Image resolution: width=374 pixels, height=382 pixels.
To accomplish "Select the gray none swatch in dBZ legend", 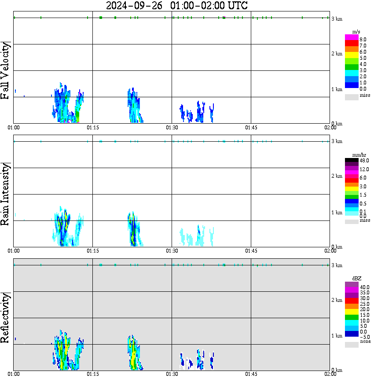I will tap(352, 345).
